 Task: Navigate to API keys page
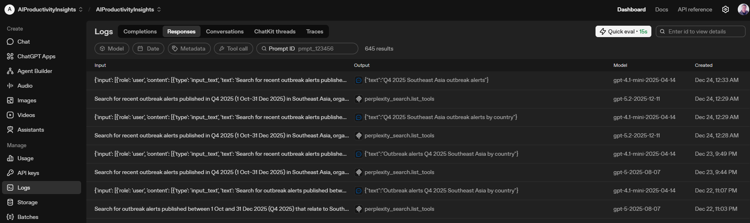tap(28, 173)
